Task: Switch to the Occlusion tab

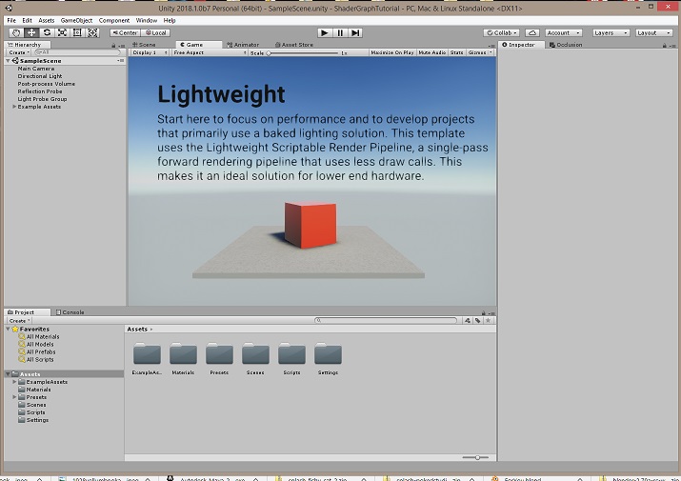Action: (x=566, y=45)
